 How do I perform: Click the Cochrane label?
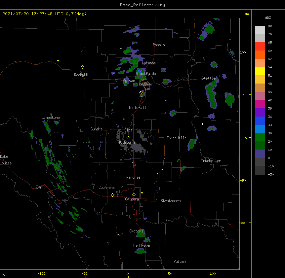[x=106, y=188]
